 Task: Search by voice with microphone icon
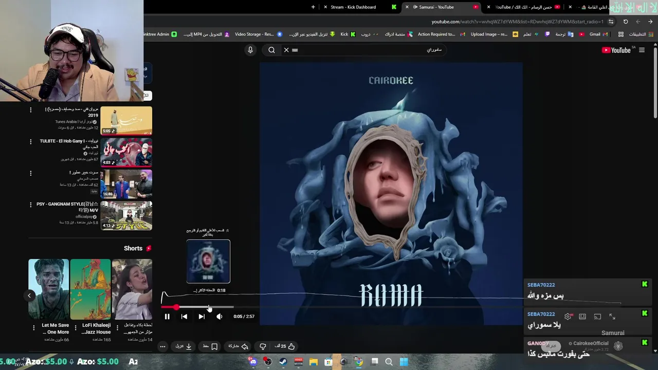[x=250, y=50]
